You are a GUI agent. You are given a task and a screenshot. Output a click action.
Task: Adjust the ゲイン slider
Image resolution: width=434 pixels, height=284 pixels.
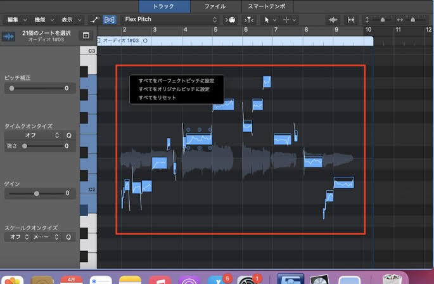pos(36,193)
